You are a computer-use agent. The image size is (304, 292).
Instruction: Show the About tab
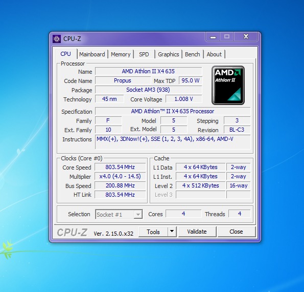[x=214, y=54]
